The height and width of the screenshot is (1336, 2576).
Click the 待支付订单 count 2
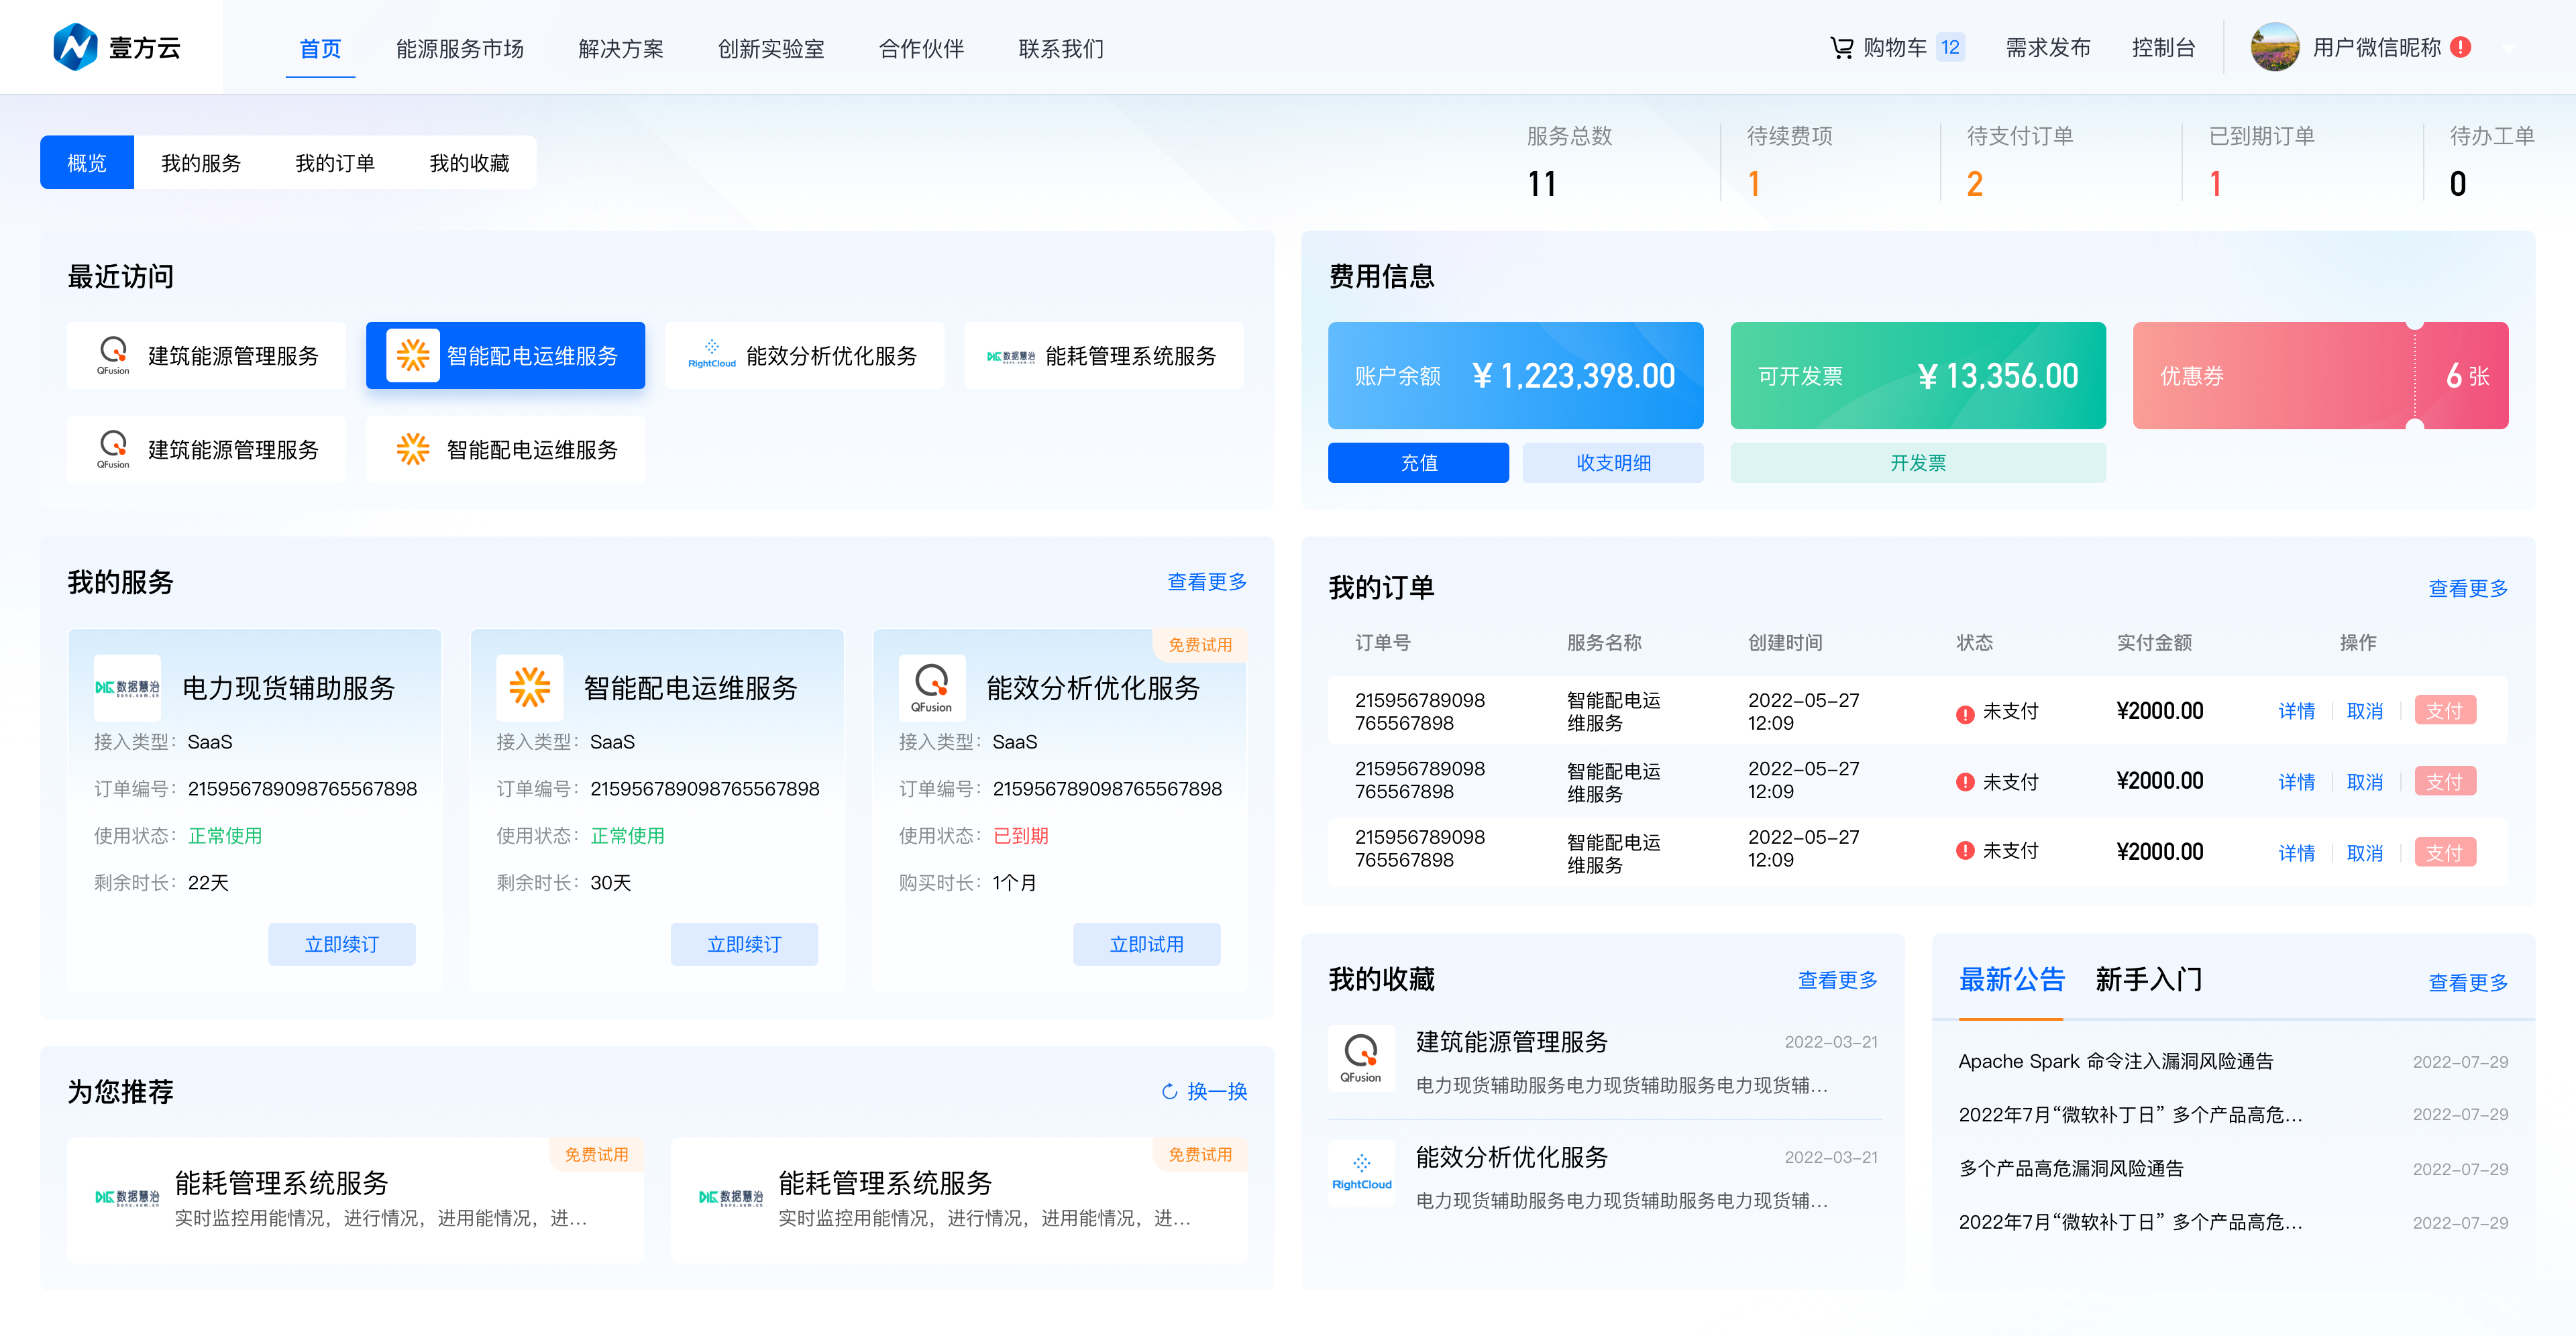point(1975,184)
